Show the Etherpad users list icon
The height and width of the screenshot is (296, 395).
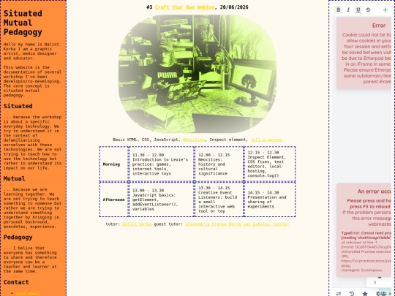(x=383, y=294)
